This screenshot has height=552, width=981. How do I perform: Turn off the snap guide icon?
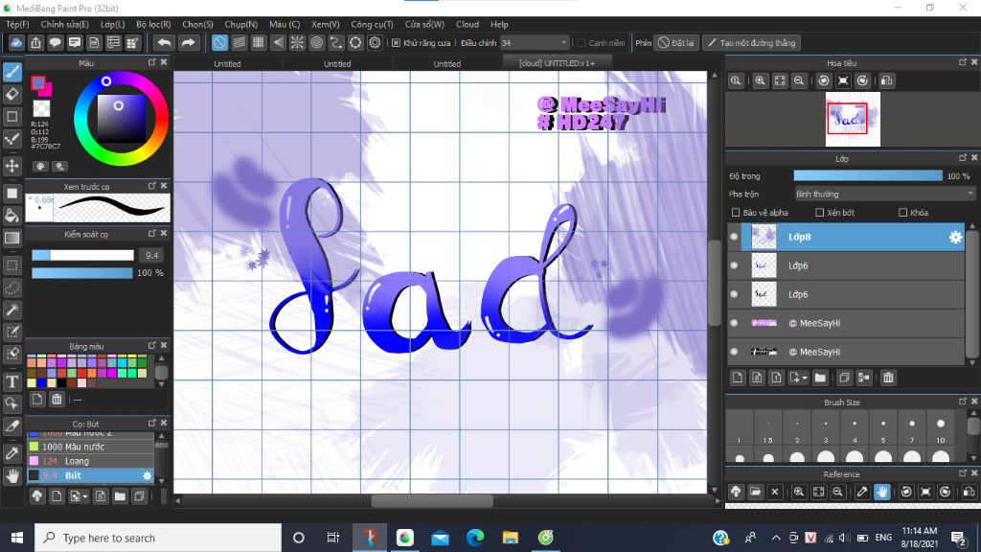[219, 42]
